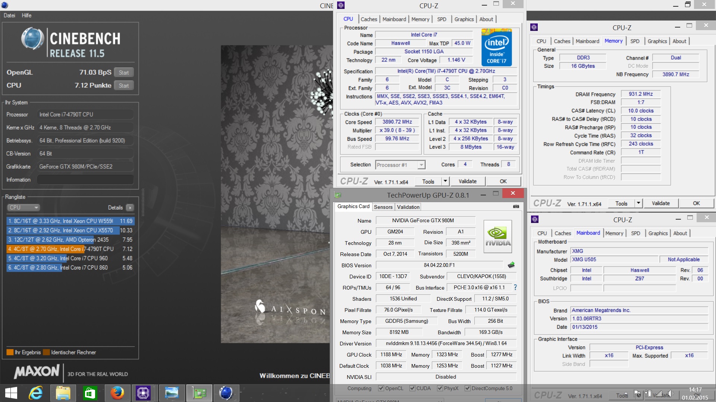Toggle the PhysX checkbox in GPU-Z
Viewport: 716px width, 402px height.
(x=440, y=388)
